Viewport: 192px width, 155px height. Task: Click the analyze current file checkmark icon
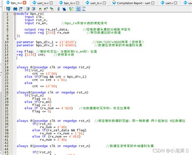71,9
